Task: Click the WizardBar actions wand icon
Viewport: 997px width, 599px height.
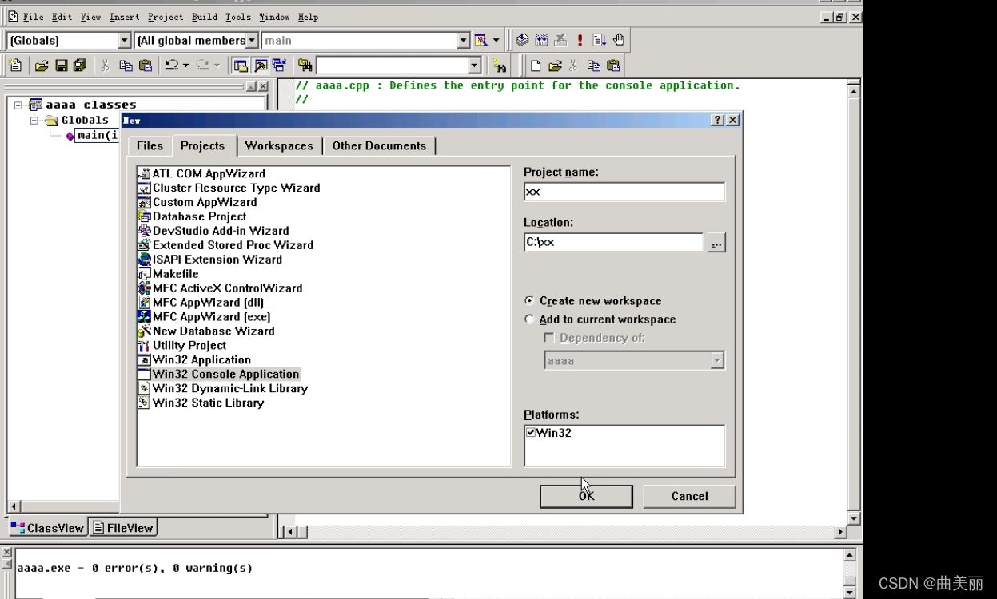Action: [481, 40]
